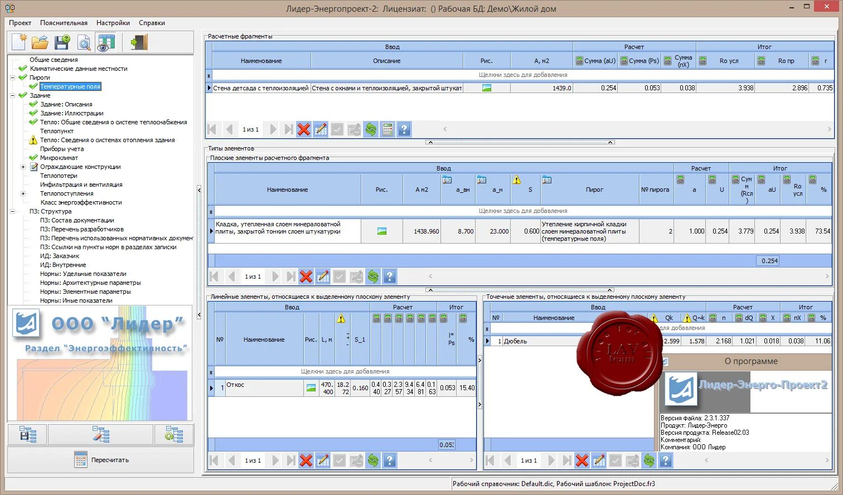Open the picture icon in Откос row
843x495 pixels.
coord(311,388)
